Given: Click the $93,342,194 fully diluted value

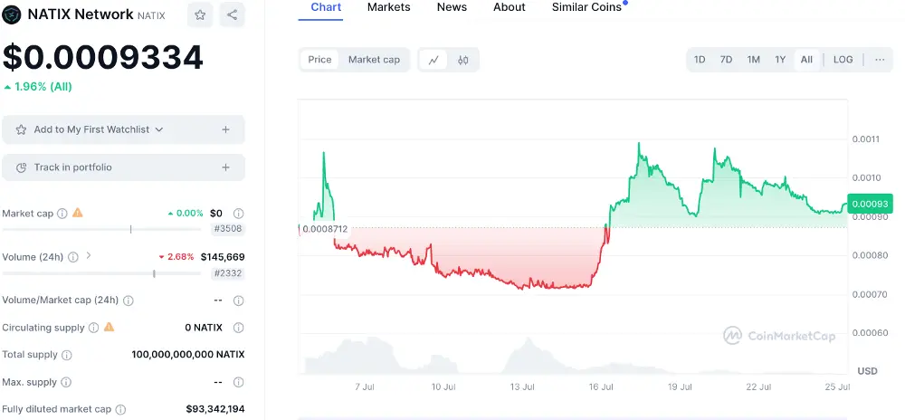Looking at the screenshot, I should [x=215, y=409].
